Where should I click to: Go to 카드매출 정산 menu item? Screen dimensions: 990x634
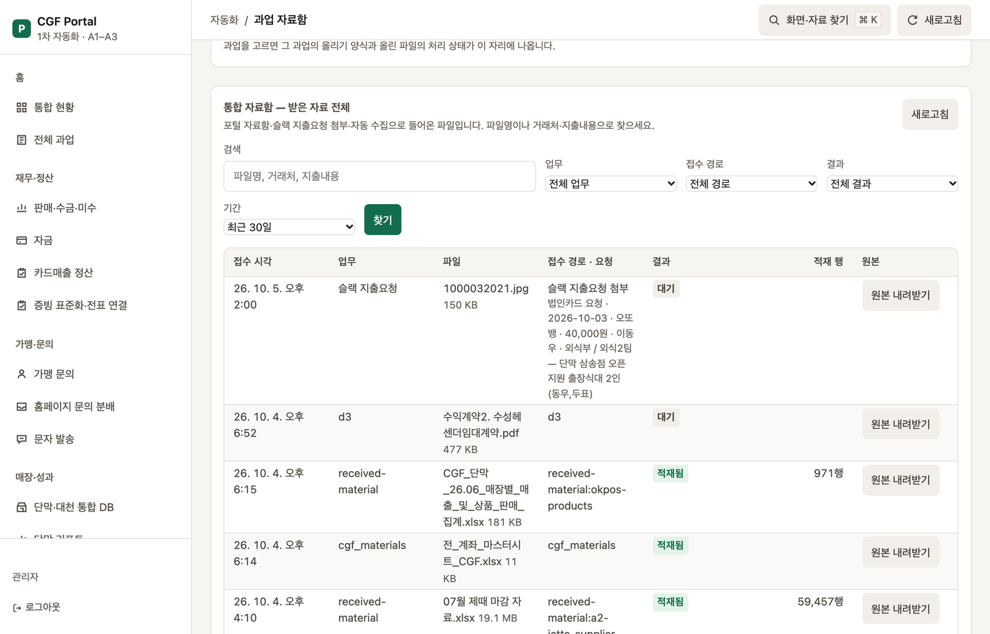[96, 273]
